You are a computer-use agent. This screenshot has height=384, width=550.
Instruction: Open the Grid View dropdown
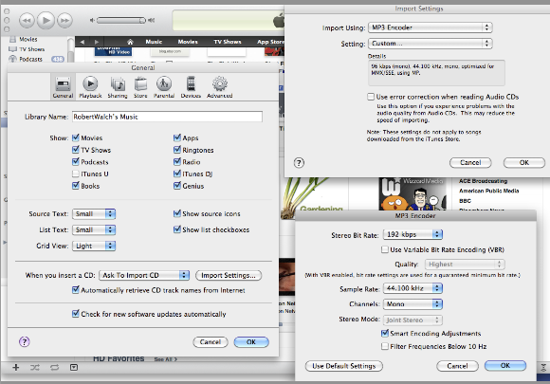(94, 246)
